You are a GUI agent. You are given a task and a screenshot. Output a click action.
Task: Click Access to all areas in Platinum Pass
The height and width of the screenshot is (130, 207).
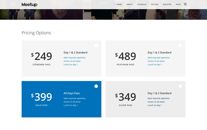click(x=156, y=61)
